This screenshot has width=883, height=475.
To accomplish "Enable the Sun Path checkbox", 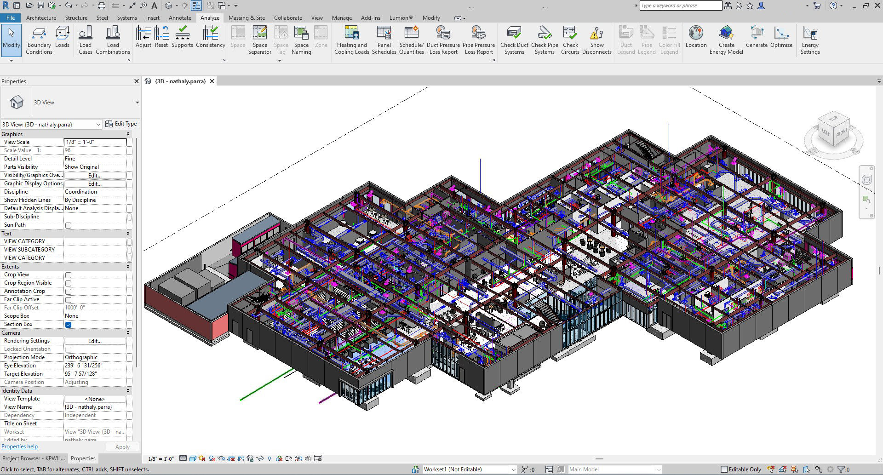I will [68, 225].
